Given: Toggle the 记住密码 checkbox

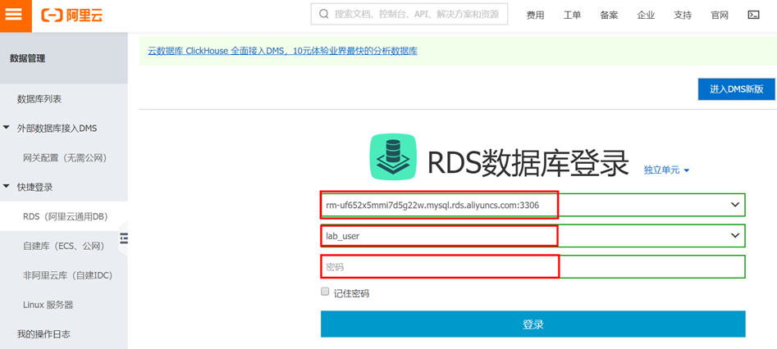Looking at the screenshot, I should [325, 292].
